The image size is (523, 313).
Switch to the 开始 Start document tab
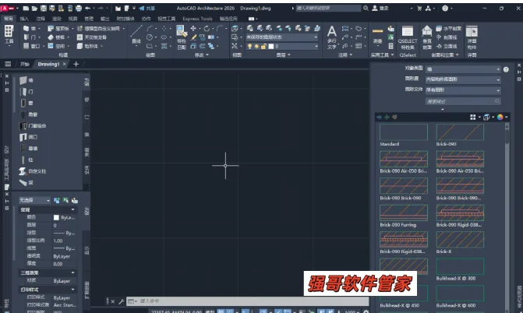[25, 64]
